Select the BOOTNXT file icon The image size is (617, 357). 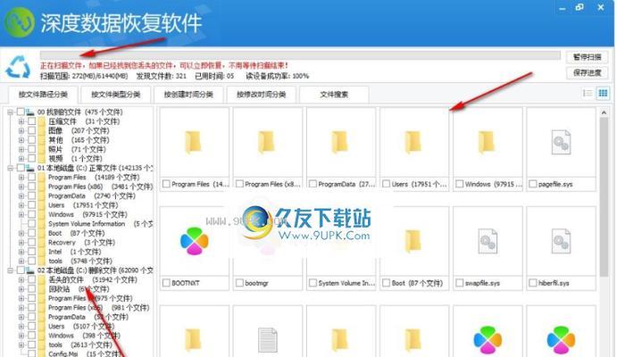[x=194, y=241]
